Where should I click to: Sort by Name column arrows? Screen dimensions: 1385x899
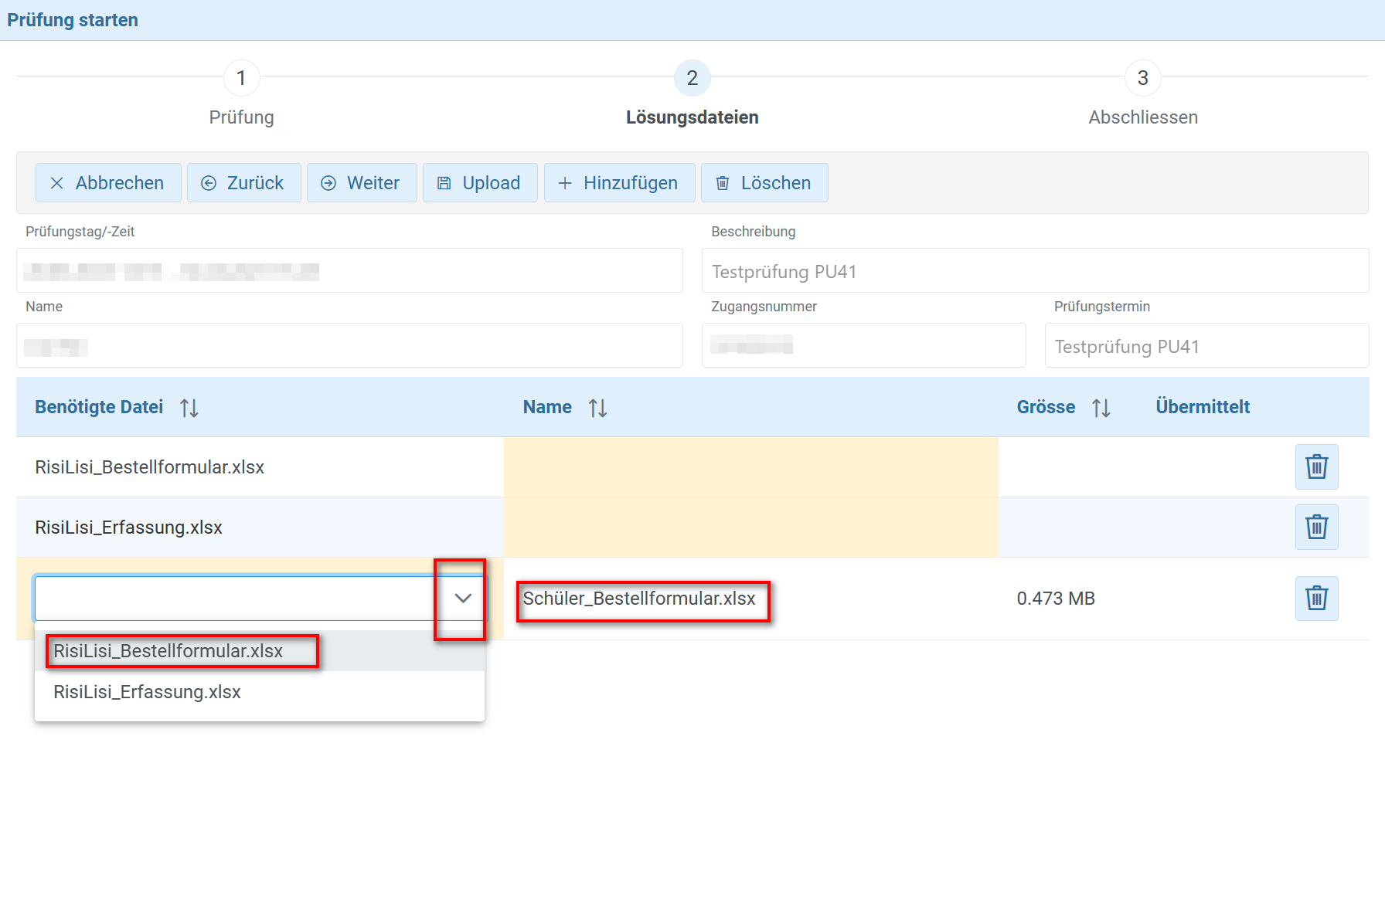click(x=597, y=408)
